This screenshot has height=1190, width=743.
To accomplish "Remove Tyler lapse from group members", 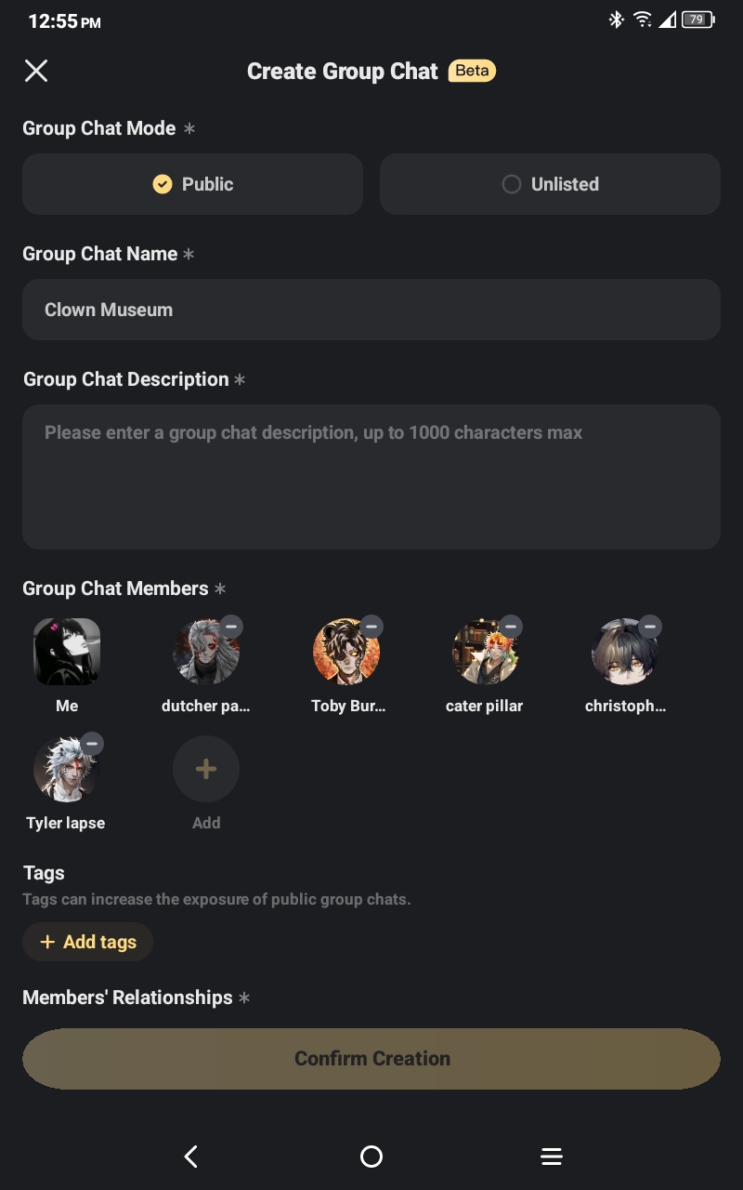I will coord(92,744).
